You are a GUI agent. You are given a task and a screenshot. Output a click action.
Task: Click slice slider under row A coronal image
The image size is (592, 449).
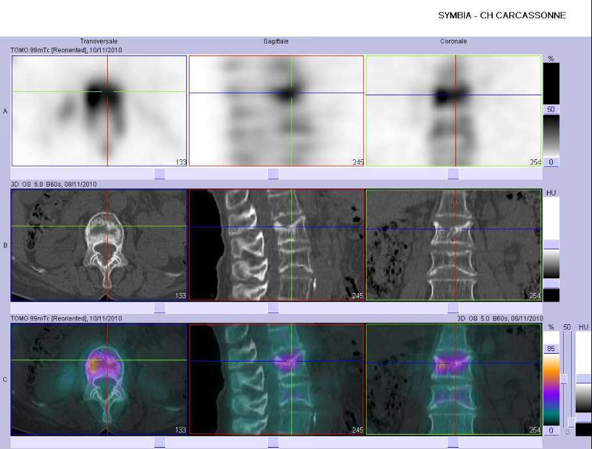click(453, 174)
